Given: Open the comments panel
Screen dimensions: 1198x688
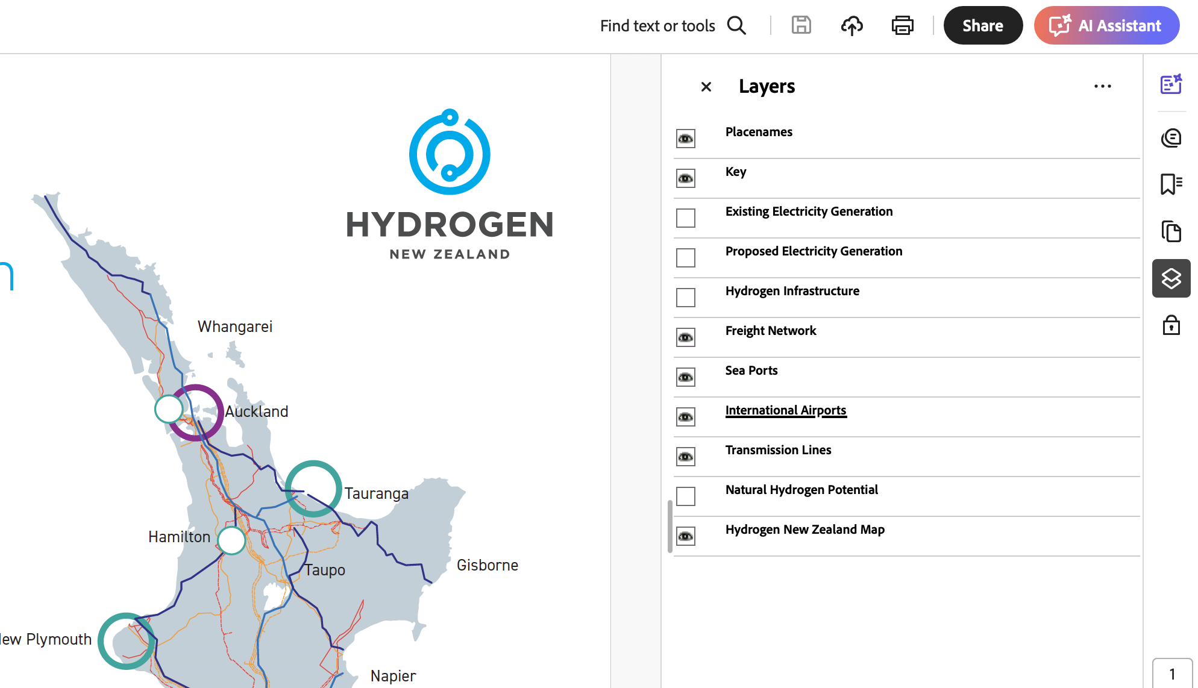Looking at the screenshot, I should pos(1171,137).
